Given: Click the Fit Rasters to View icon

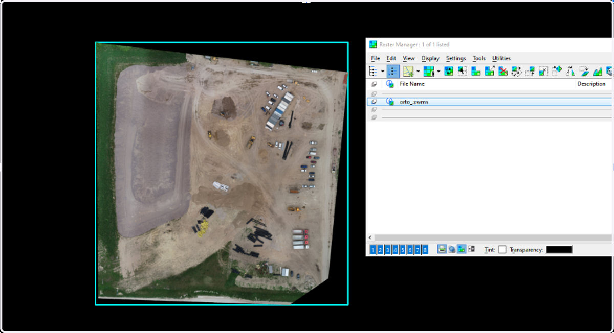Looking at the screenshot, I should 516,72.
